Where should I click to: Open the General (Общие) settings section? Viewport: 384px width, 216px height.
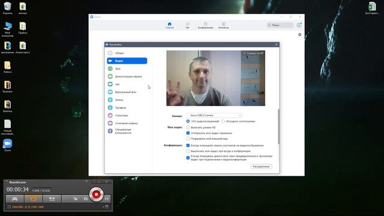pyautogui.click(x=127, y=53)
